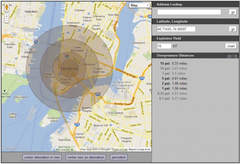Click the Google logo on map
240x164 pixels.
pos(9,147)
